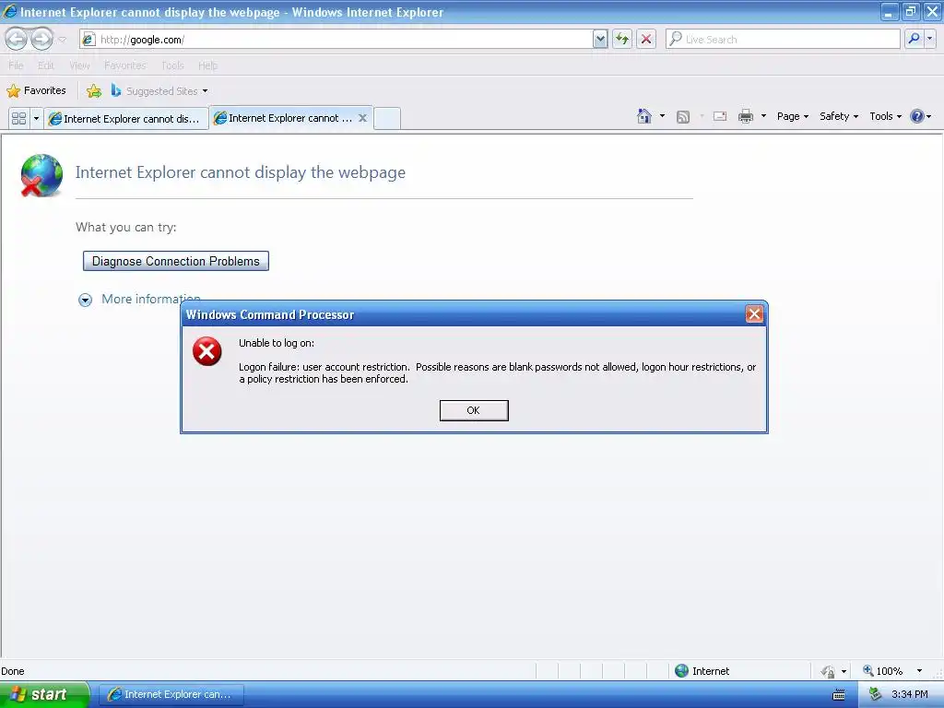This screenshot has height=708, width=944.
Task: Click the 100% zoom level button
Action: click(x=882, y=671)
